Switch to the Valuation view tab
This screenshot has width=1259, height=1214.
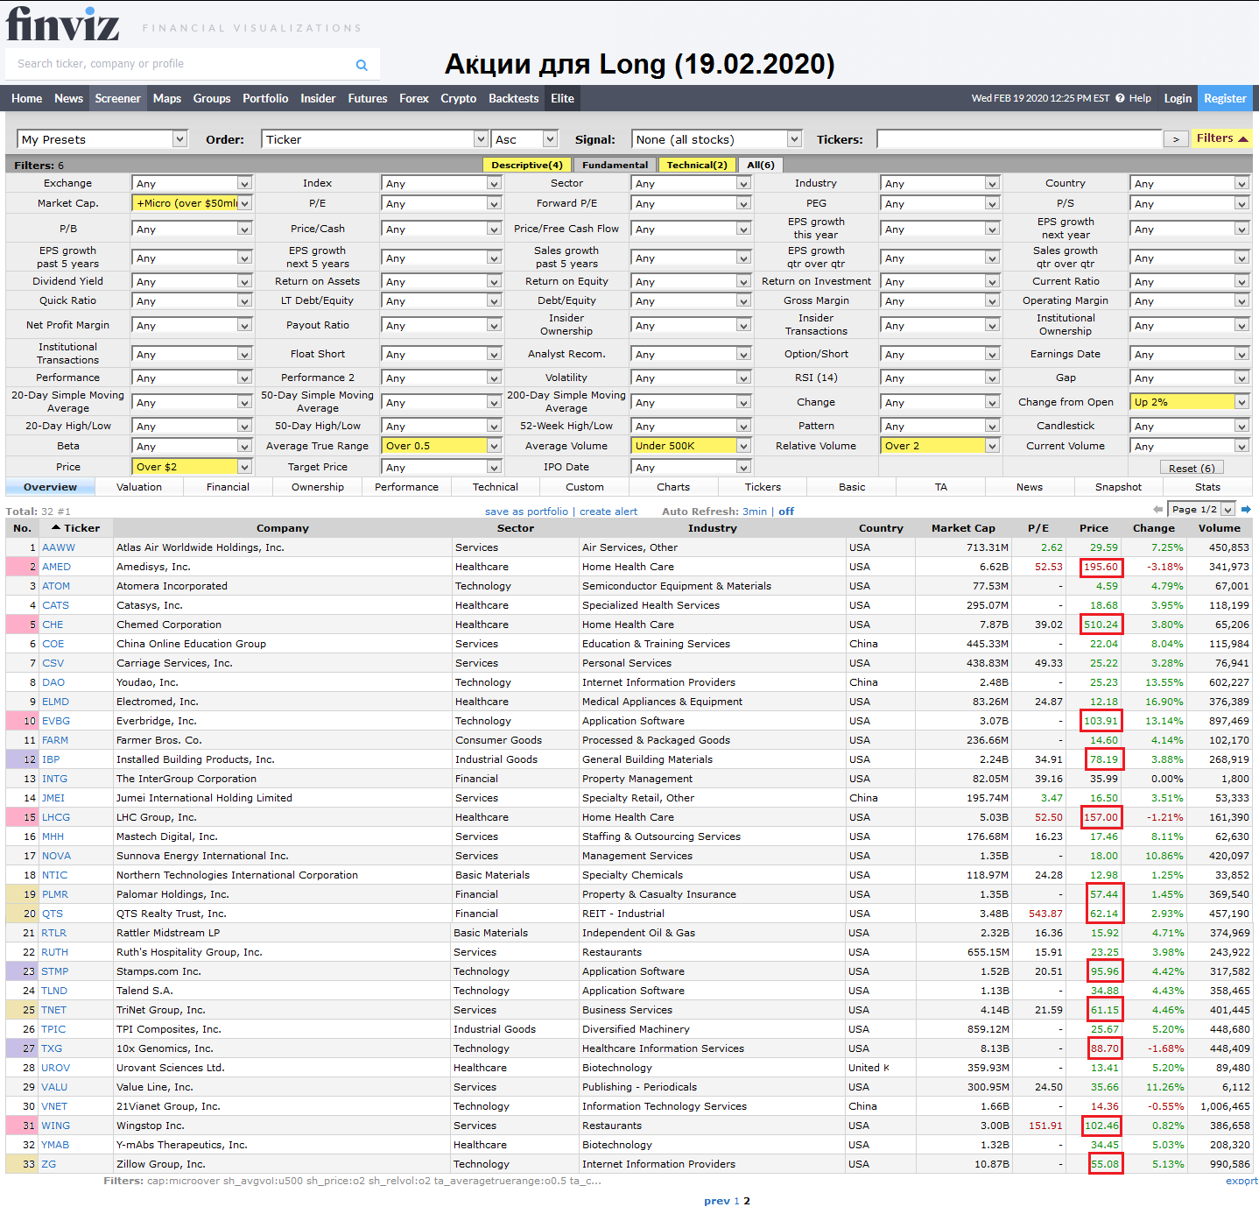[139, 487]
